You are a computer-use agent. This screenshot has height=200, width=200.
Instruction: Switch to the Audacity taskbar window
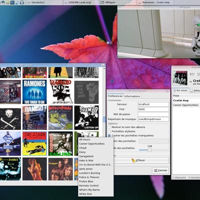(x=45, y=2)
